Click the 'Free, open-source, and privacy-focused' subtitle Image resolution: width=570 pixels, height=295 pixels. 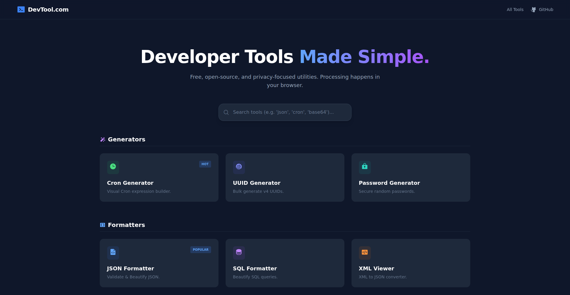click(x=285, y=81)
